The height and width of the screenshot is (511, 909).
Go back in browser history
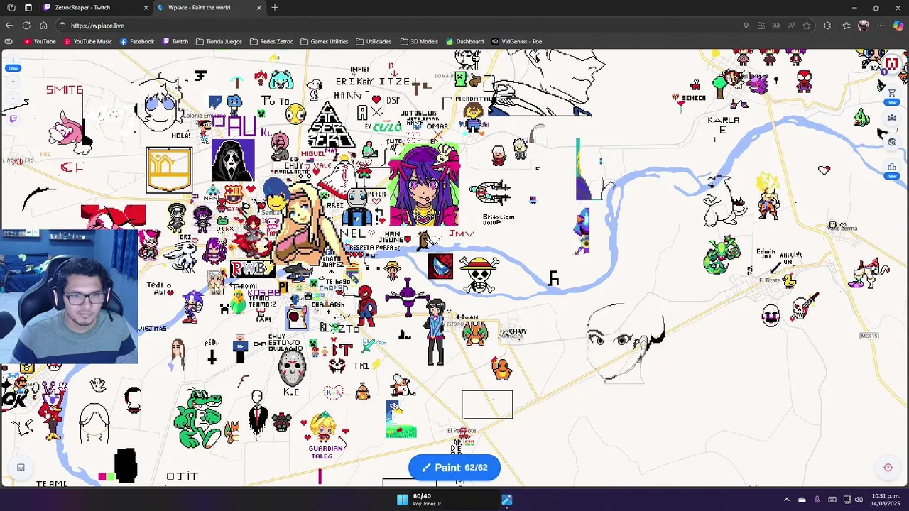point(9,26)
